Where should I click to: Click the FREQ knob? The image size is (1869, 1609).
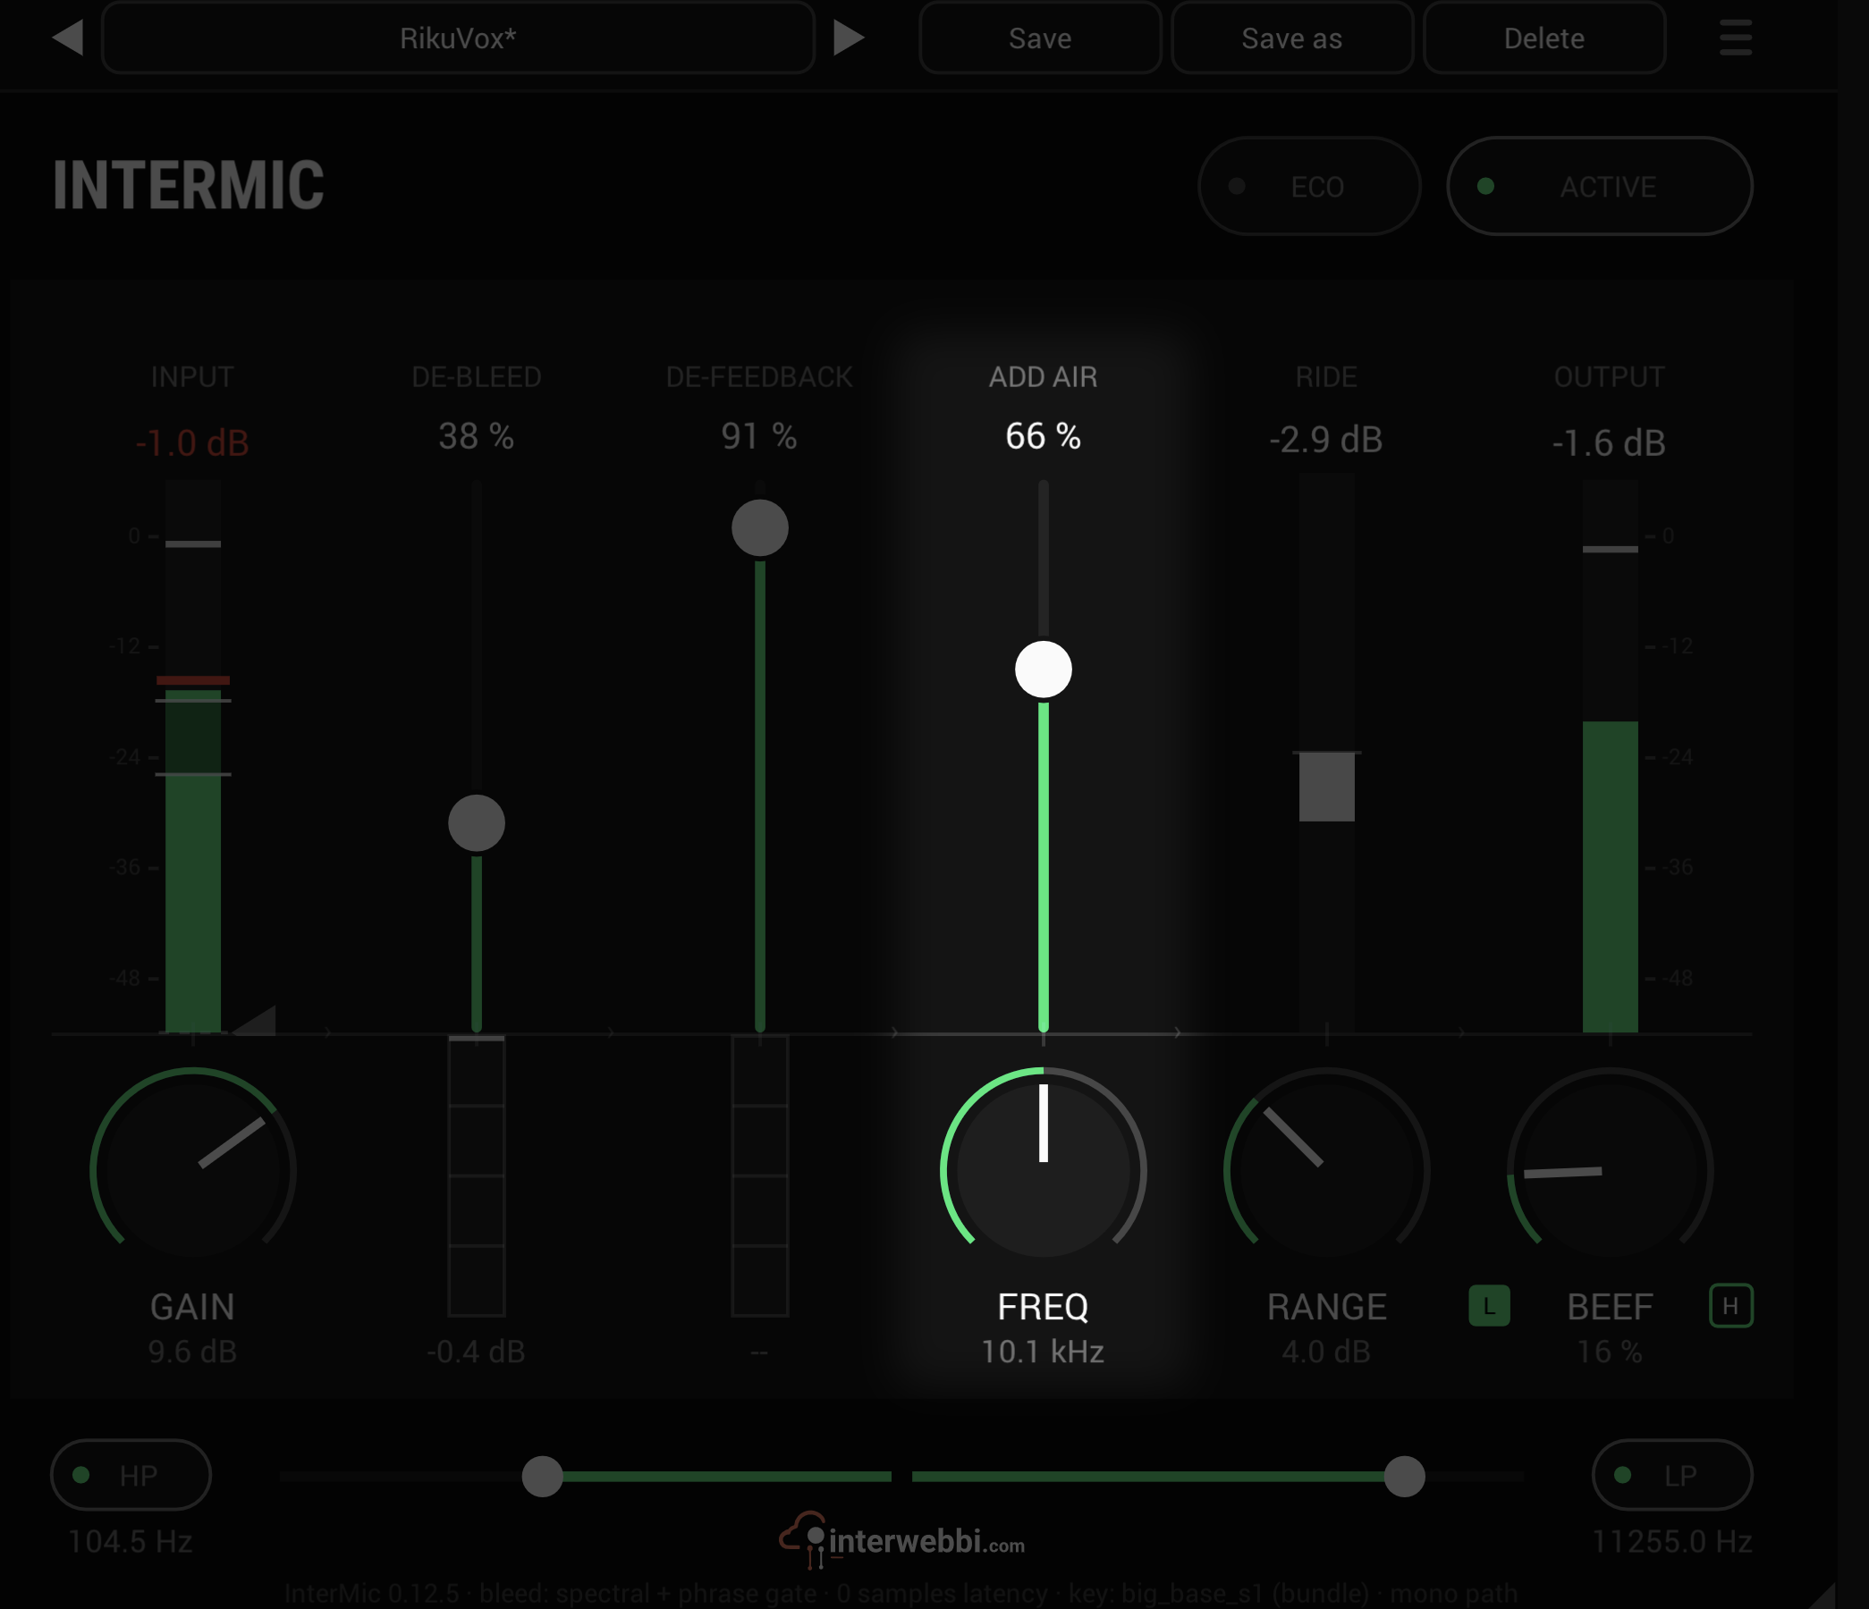point(1044,1171)
